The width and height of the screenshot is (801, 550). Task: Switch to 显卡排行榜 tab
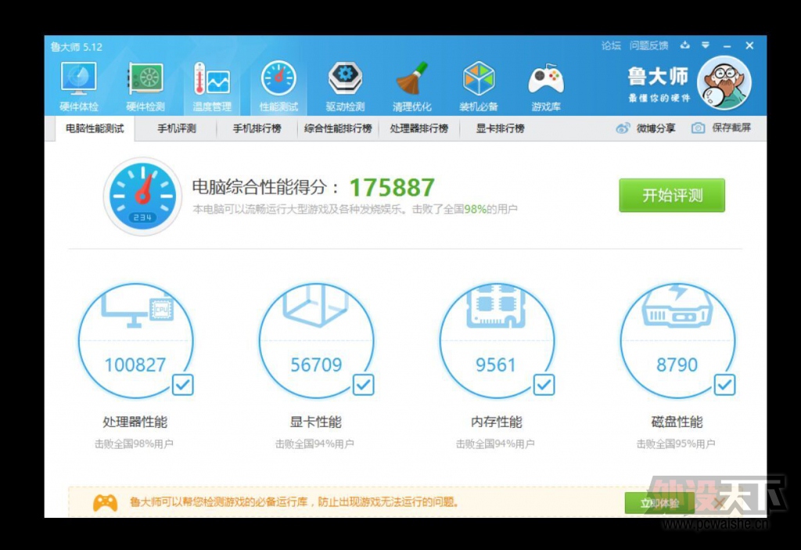coord(500,128)
